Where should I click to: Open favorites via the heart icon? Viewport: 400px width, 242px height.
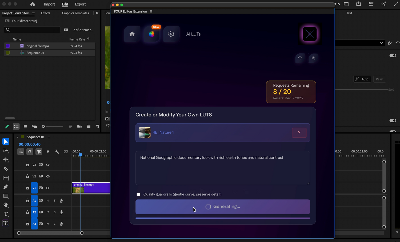[300, 58]
